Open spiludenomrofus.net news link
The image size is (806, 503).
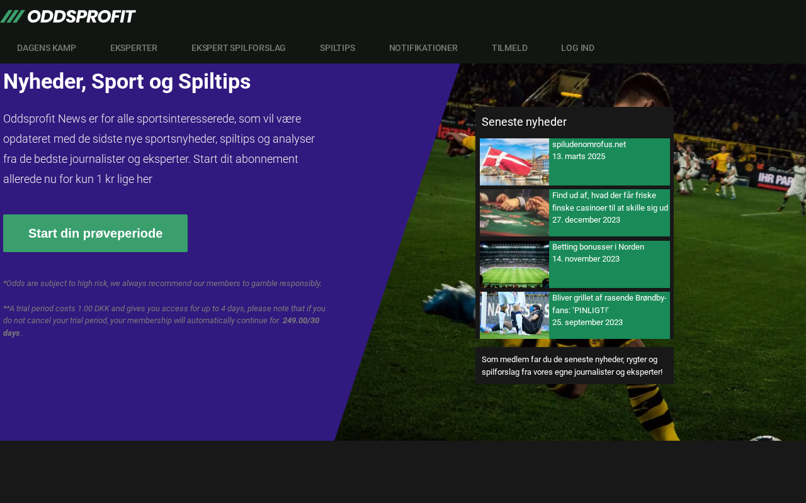pyautogui.click(x=589, y=144)
